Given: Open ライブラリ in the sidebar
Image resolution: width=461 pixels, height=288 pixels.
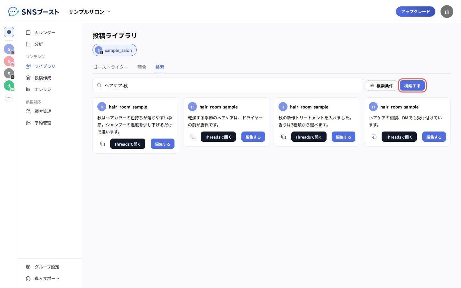Looking at the screenshot, I should pos(50,66).
